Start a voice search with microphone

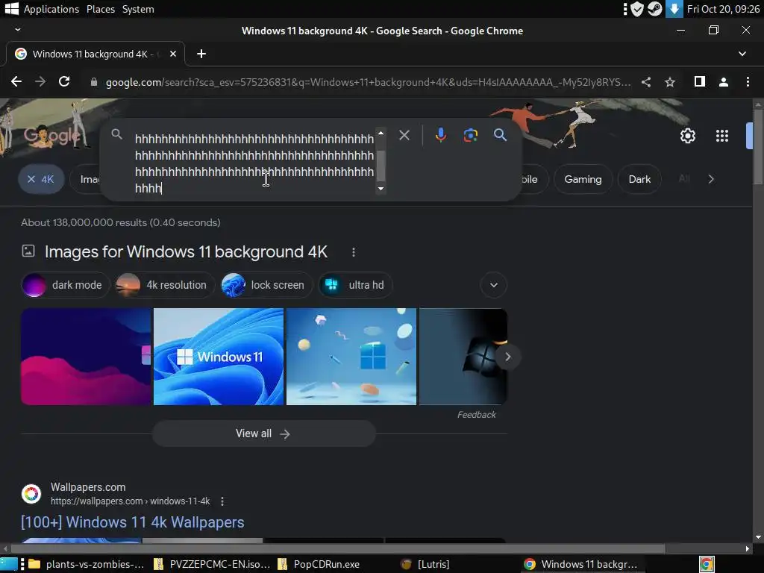[x=440, y=135]
